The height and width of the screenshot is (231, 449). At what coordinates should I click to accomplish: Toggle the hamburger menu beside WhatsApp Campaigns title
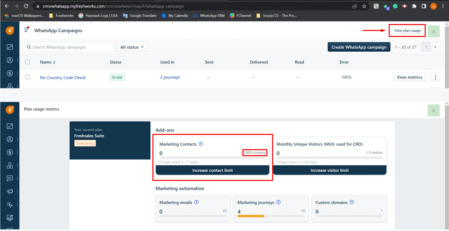point(27,29)
